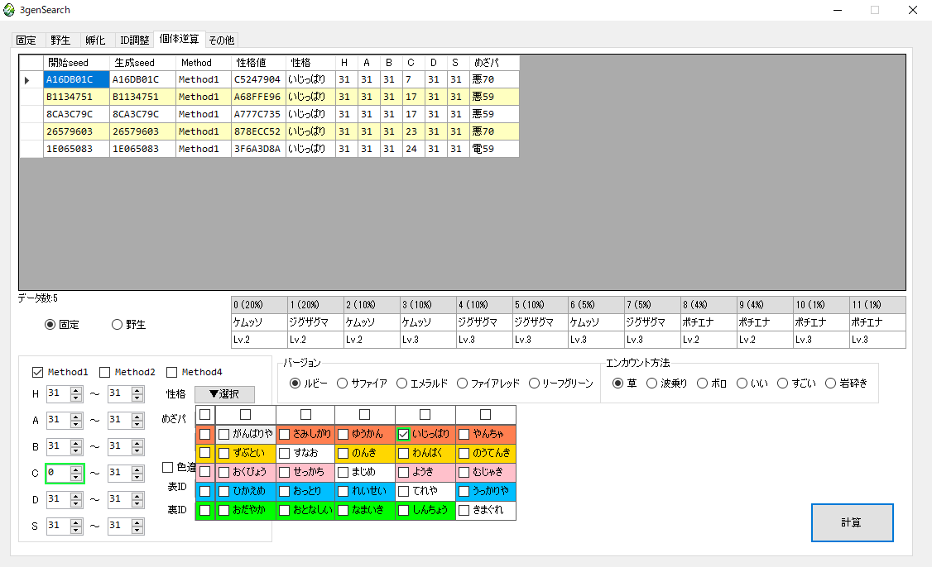Toggle the orange row header checkbox in the nature grid
Viewport: 932px width, 567px height.
coord(205,435)
